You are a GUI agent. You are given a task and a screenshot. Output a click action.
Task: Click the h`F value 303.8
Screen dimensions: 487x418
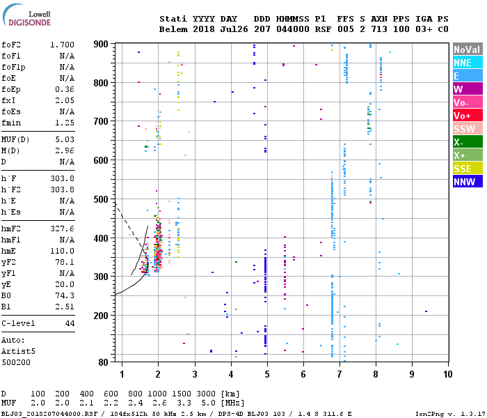(x=62, y=178)
